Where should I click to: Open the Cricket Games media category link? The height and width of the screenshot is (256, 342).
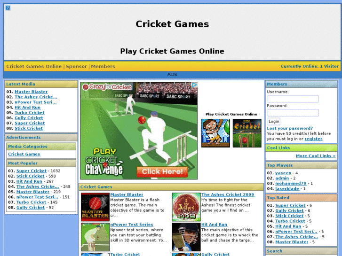(24, 154)
